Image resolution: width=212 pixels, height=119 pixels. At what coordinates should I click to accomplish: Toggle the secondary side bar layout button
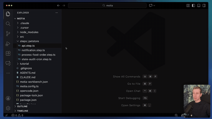(x=204, y=5)
